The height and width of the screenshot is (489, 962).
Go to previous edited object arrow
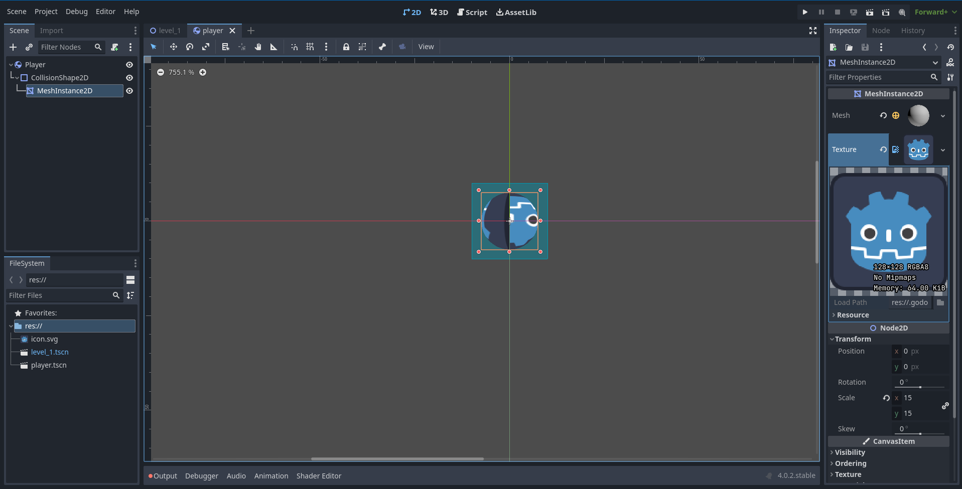[924, 47]
